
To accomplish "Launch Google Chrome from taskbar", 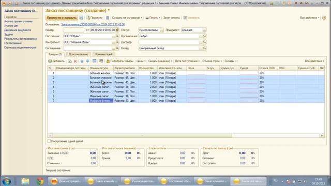I will coord(40,181).
